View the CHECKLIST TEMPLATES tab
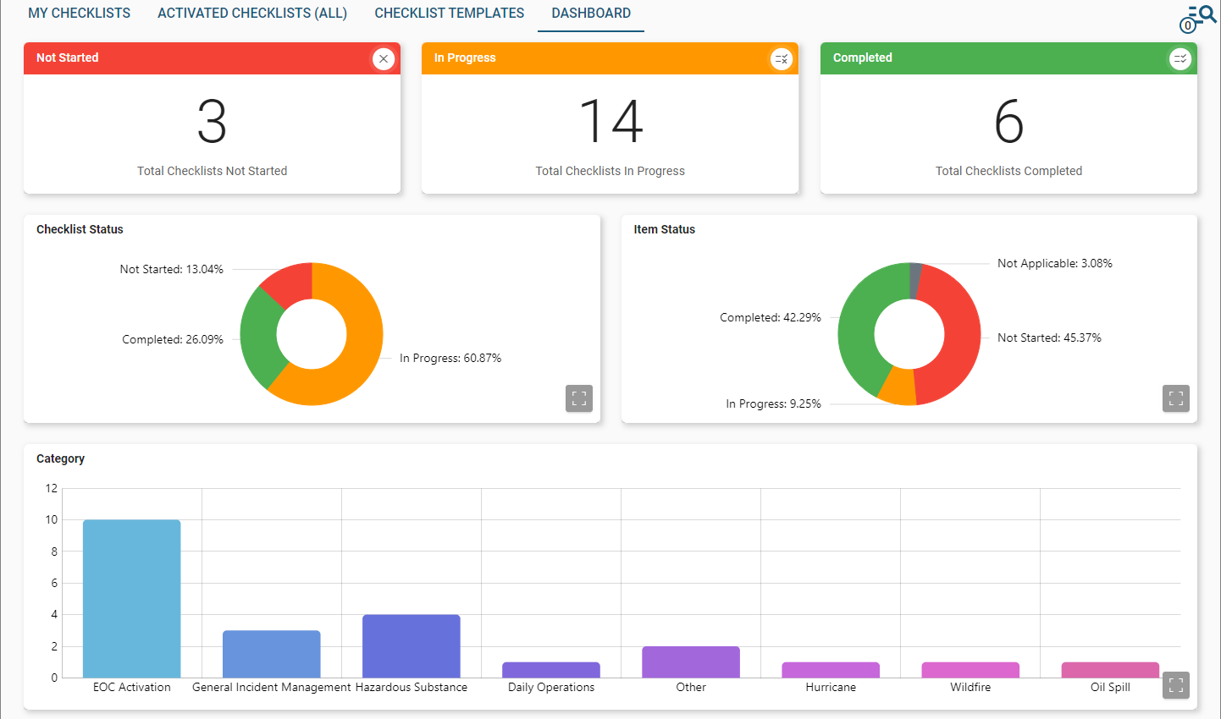This screenshot has height=719, width=1221. [449, 13]
